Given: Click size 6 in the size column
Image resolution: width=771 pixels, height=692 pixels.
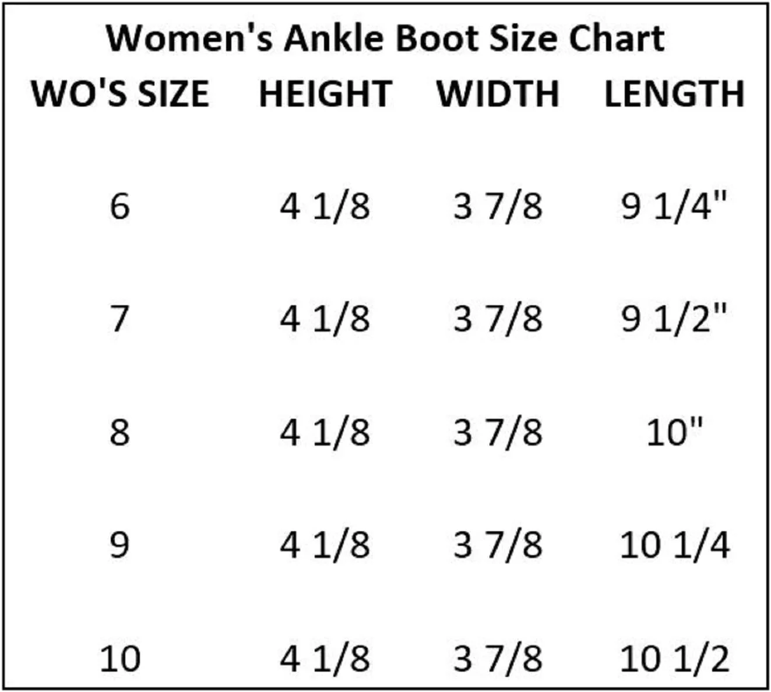Looking at the screenshot, I should [119, 206].
